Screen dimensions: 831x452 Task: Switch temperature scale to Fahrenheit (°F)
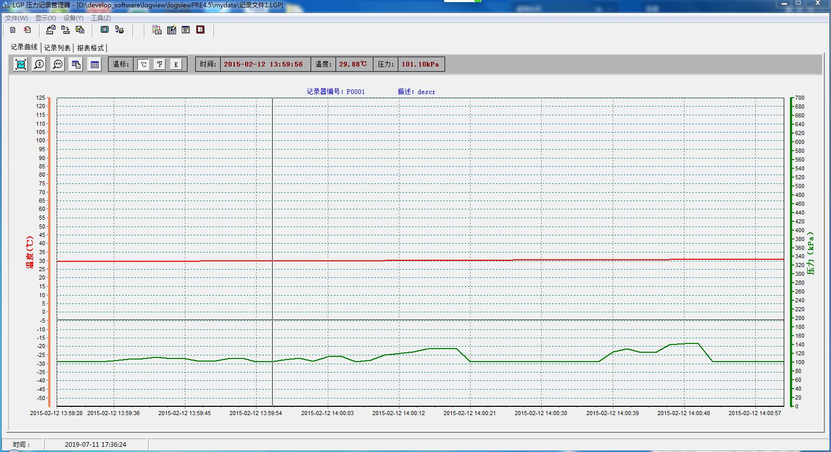tap(159, 64)
